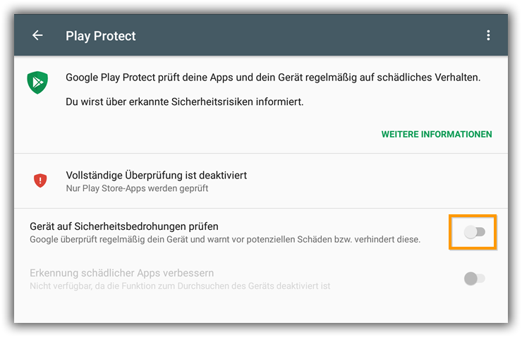
Task: Click the grey knob of the disabled switch
Action: pyautogui.click(x=471, y=278)
